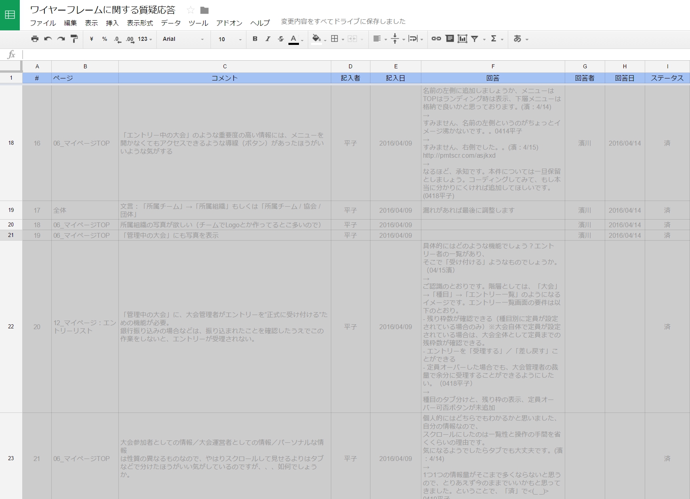Open the 表示 menu

[x=91, y=23]
